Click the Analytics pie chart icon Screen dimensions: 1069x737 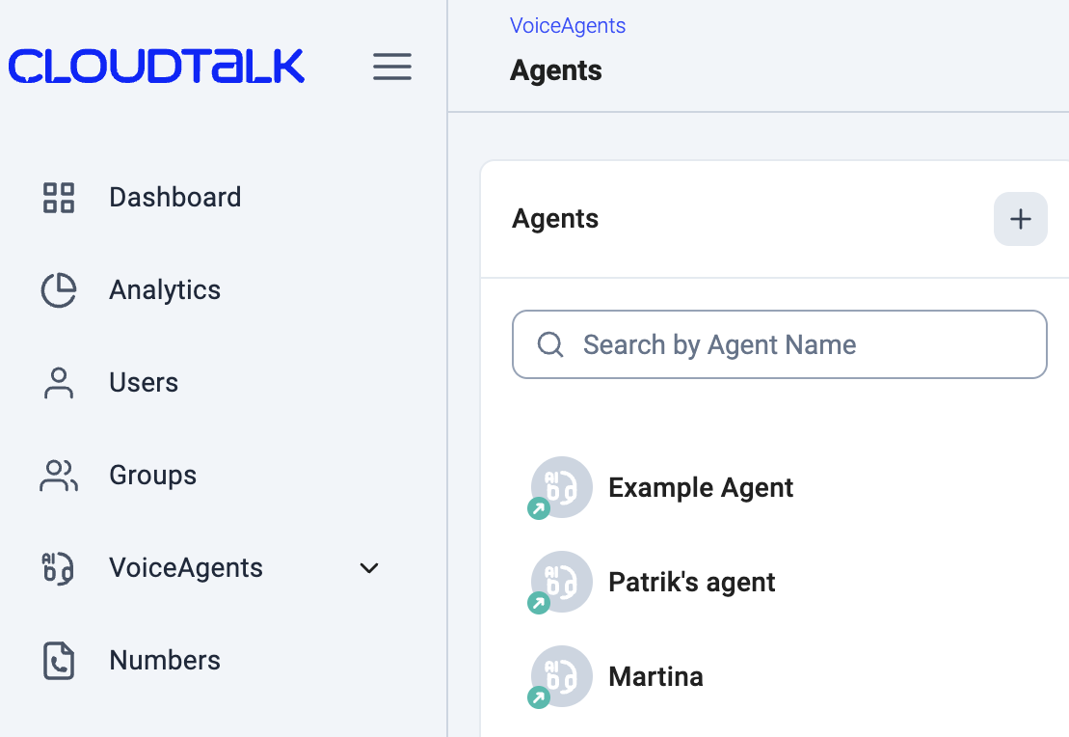[x=59, y=290]
